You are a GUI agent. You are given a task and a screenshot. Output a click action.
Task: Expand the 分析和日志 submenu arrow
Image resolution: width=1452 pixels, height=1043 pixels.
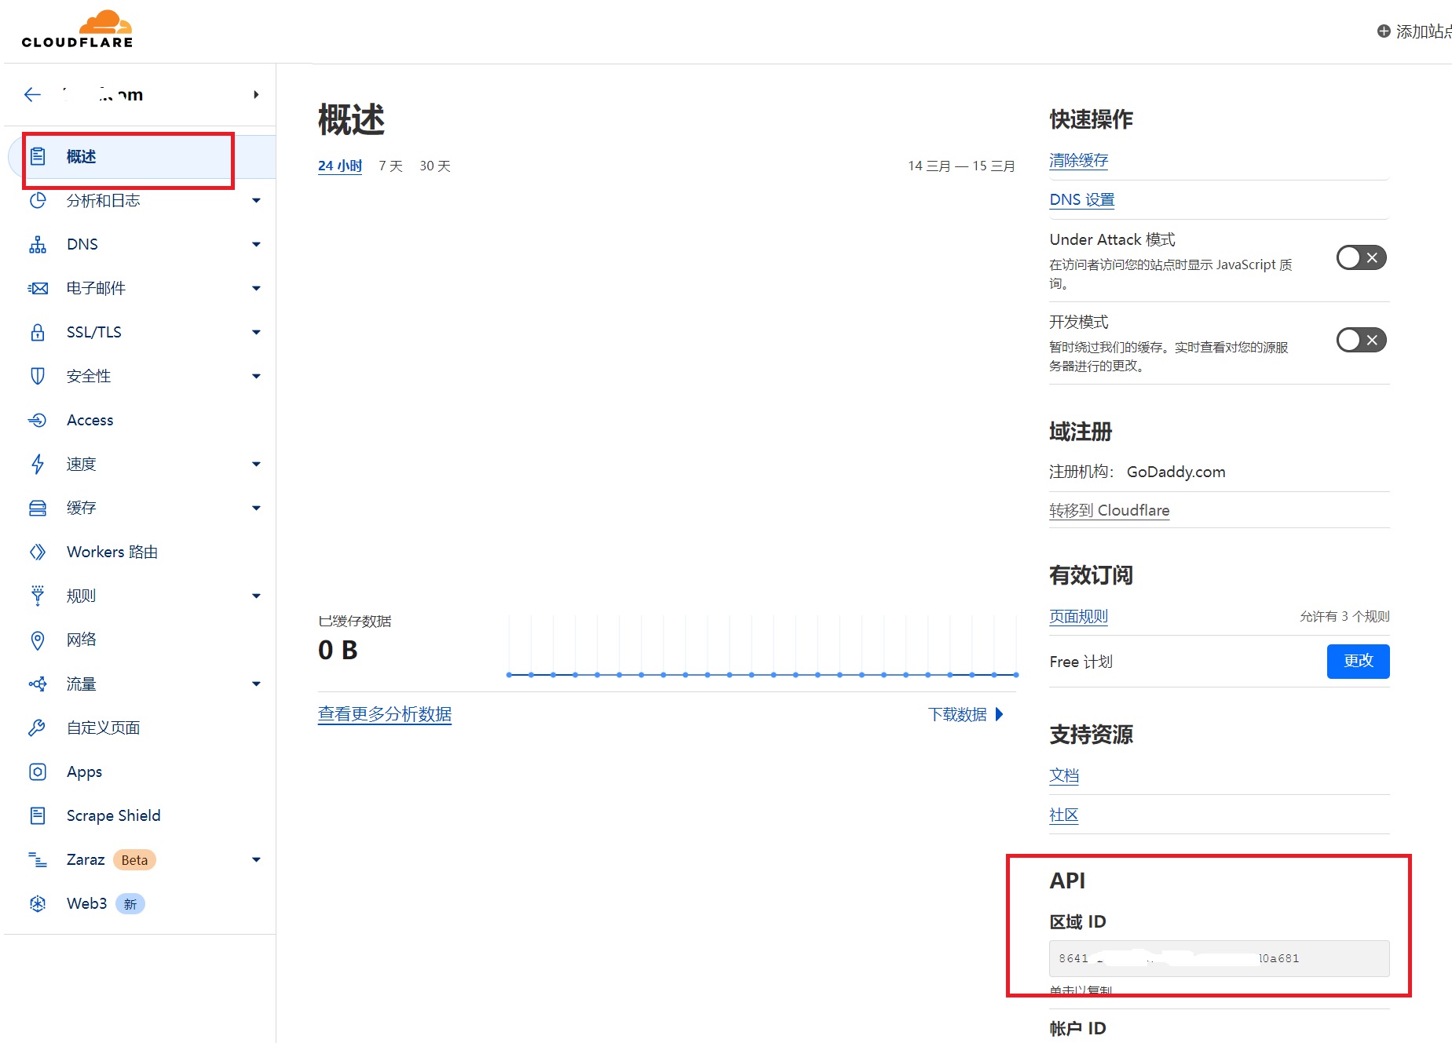[x=256, y=201]
